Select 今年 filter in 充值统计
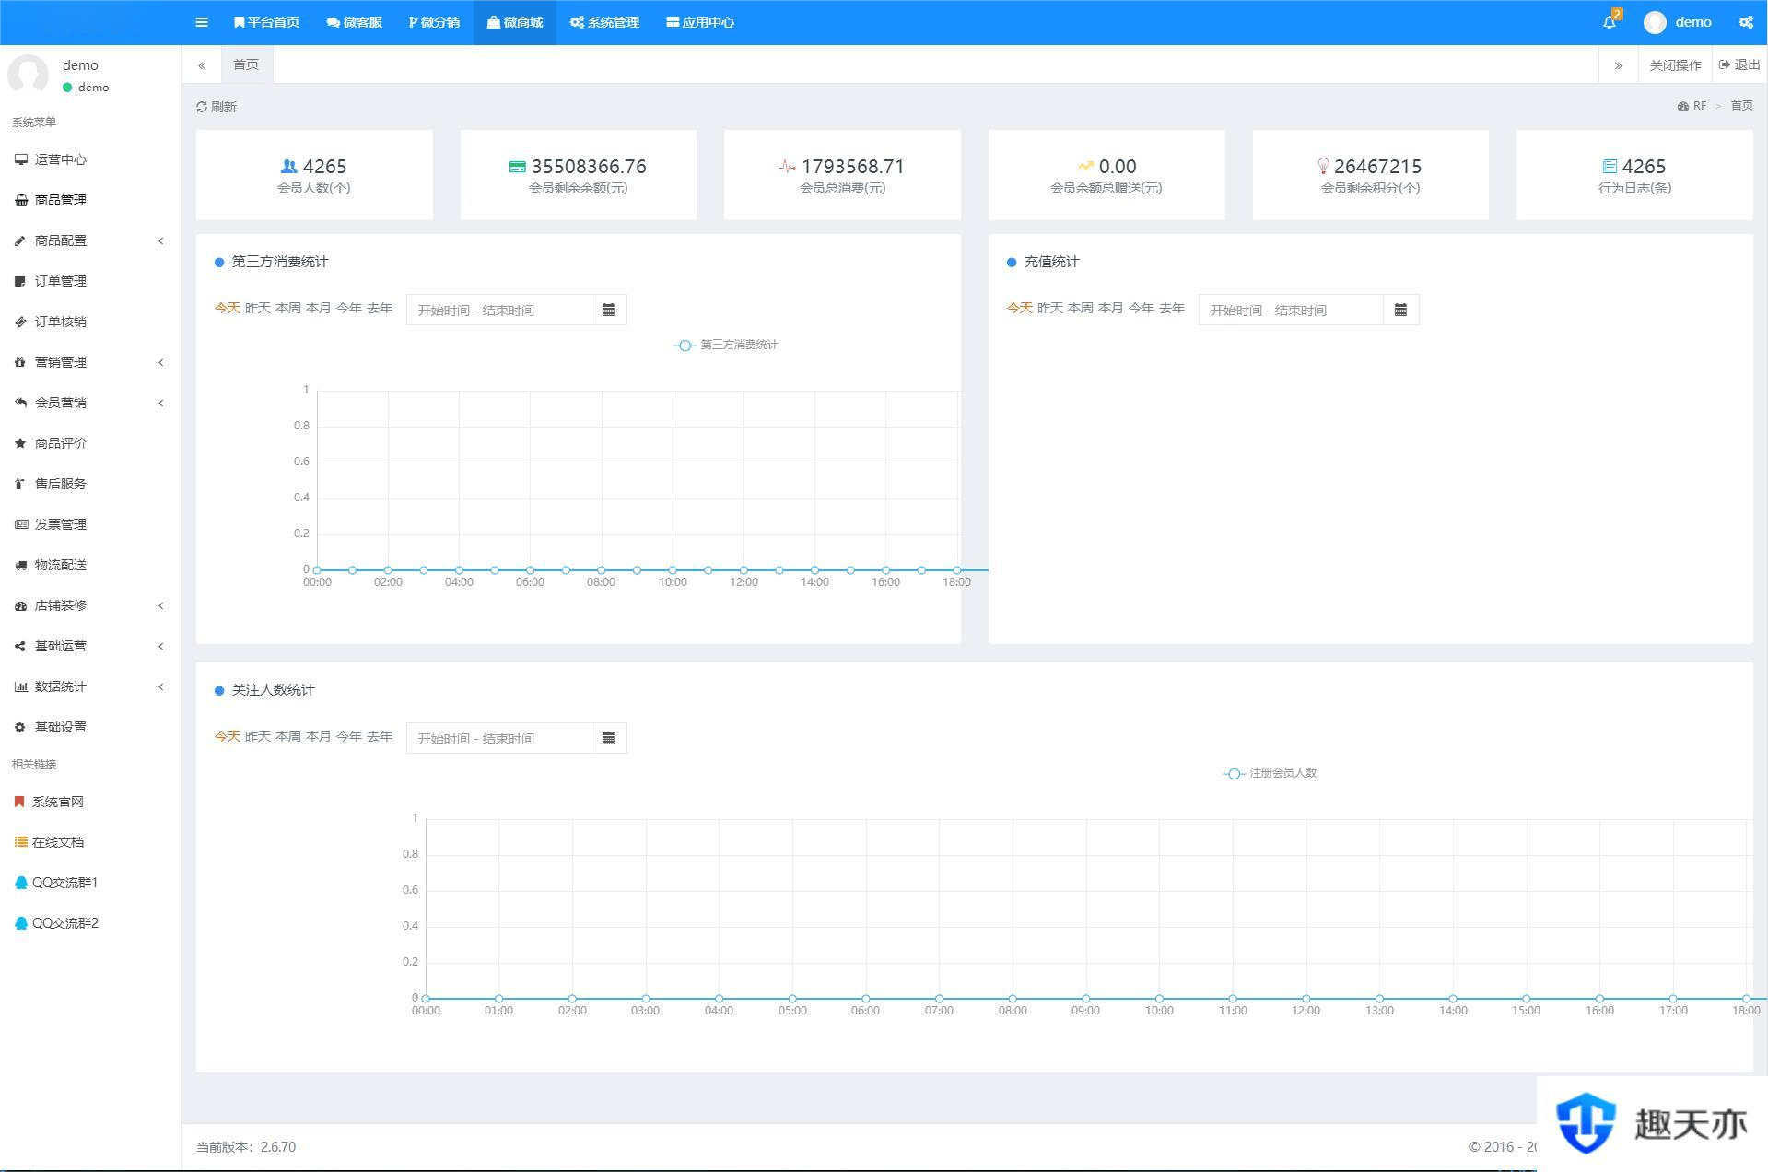 (x=1142, y=308)
